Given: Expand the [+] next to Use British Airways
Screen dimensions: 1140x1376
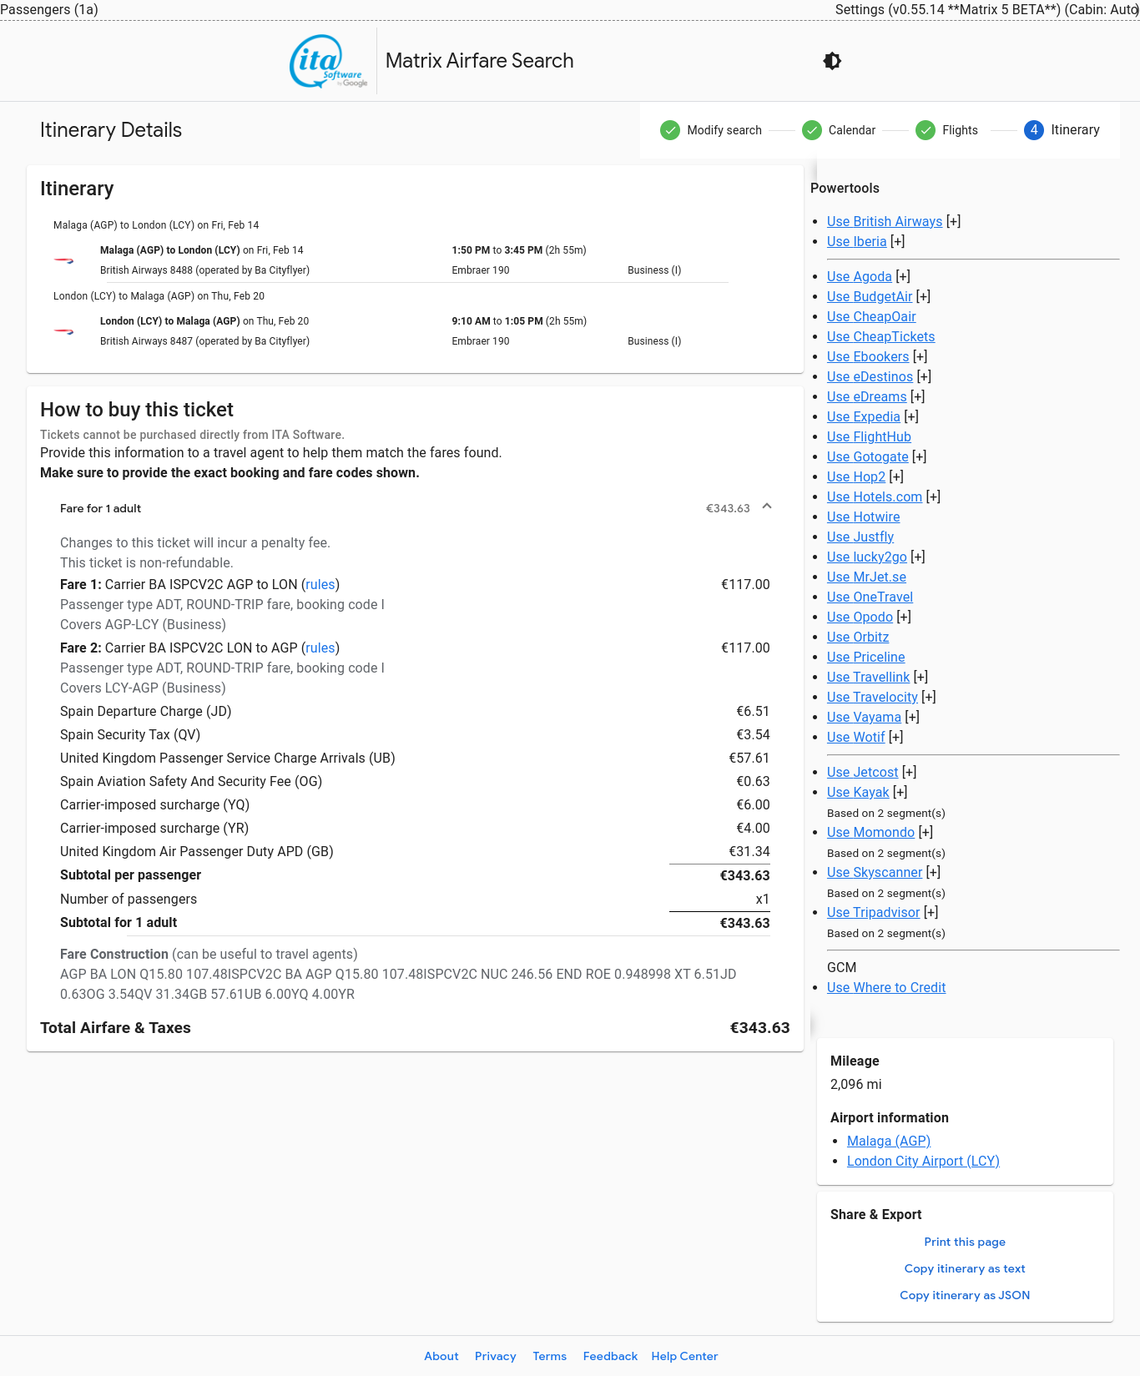Looking at the screenshot, I should coord(953,221).
